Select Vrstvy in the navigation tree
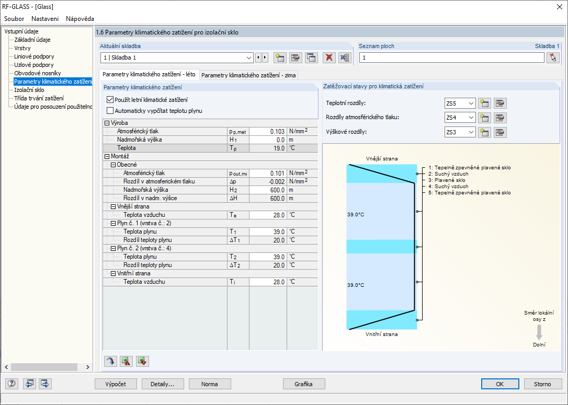Image resolution: width=568 pixels, height=405 pixels. 22,48
